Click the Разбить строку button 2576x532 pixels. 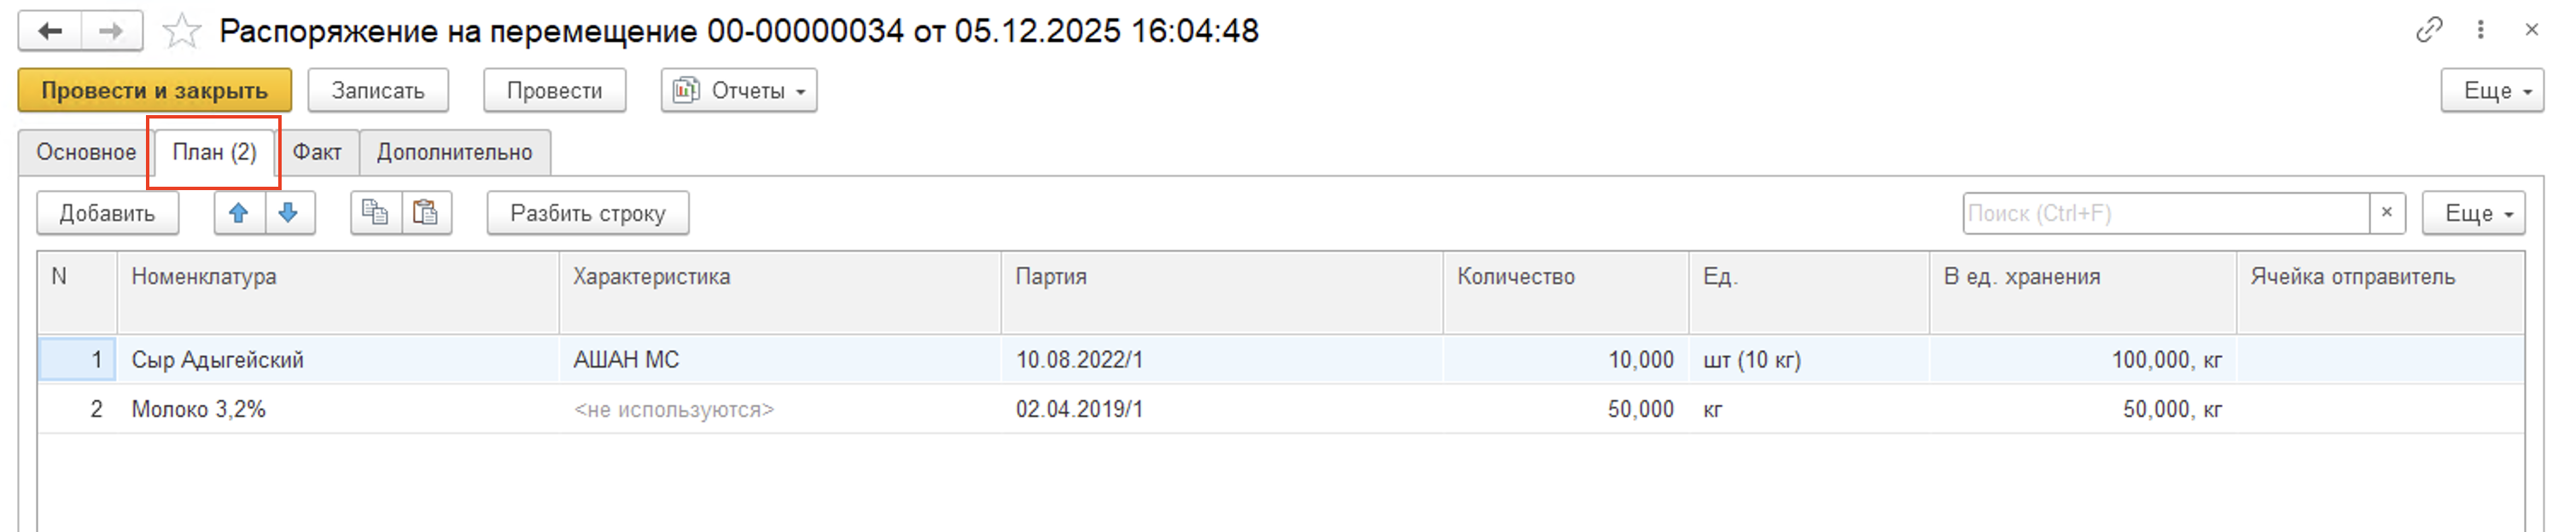coord(587,212)
